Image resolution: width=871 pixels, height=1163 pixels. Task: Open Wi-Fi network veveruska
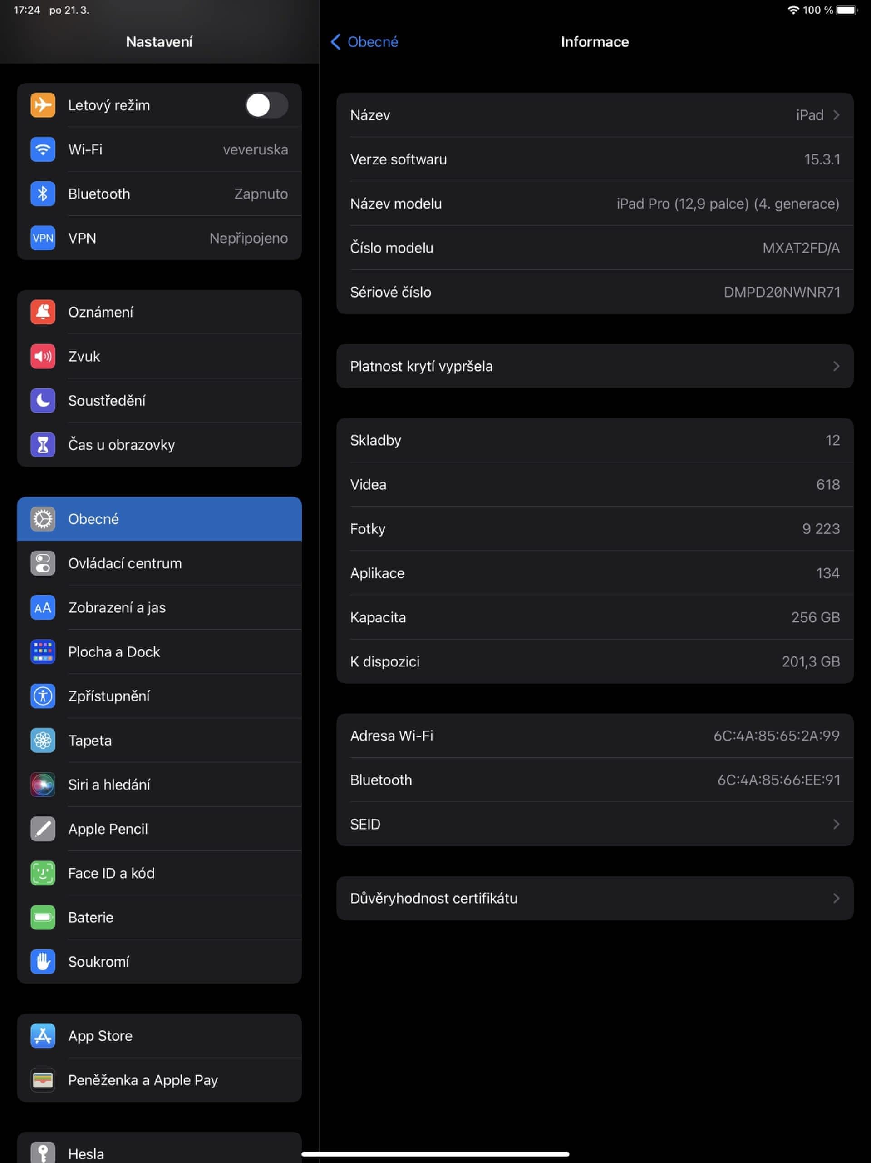pos(159,149)
